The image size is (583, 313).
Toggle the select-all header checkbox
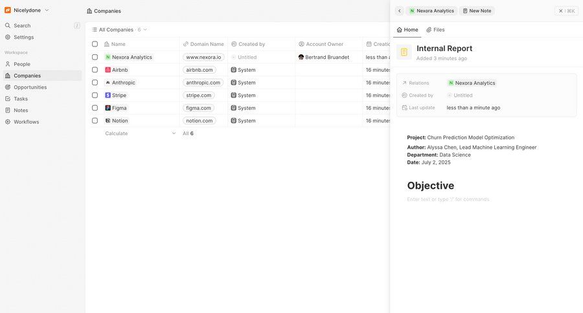95,44
